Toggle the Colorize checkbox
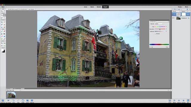The height and width of the screenshot is (107, 191). tap(155, 34)
